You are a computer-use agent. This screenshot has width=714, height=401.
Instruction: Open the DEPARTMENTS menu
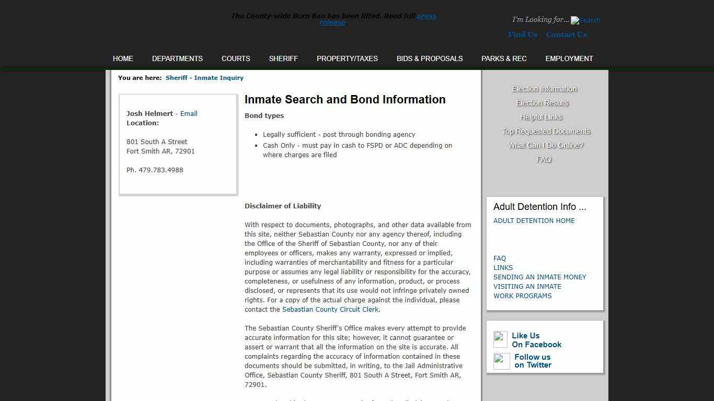tap(177, 58)
